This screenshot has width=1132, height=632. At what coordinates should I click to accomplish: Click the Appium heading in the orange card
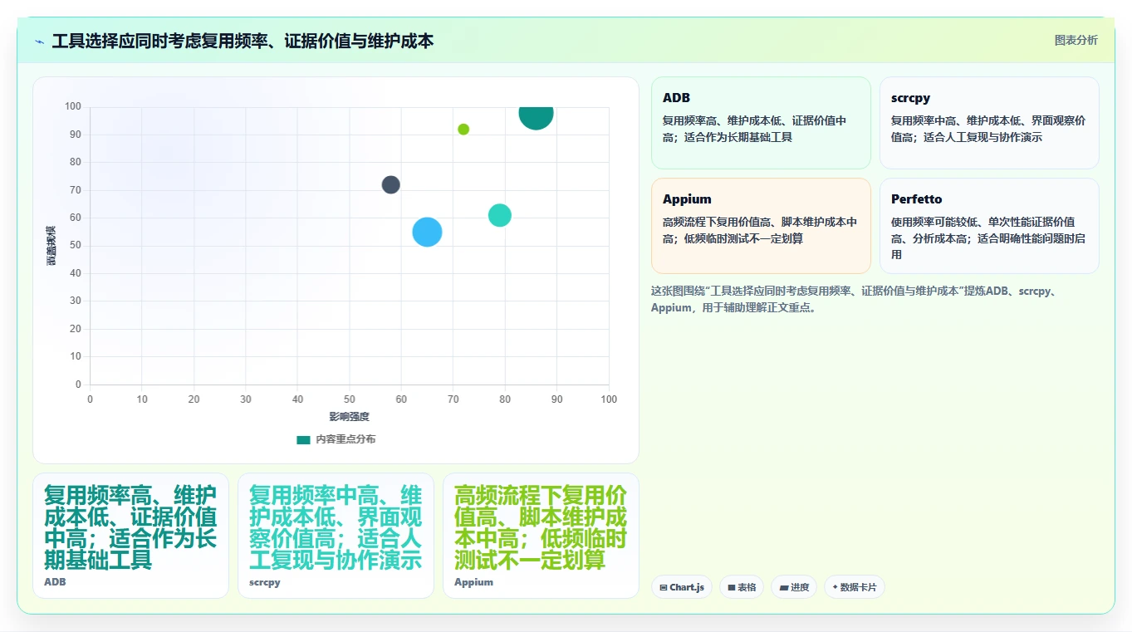(x=687, y=199)
